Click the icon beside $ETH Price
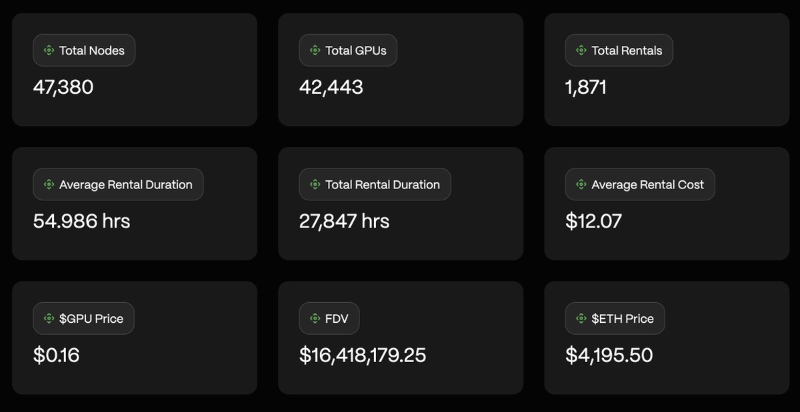 pyautogui.click(x=581, y=319)
